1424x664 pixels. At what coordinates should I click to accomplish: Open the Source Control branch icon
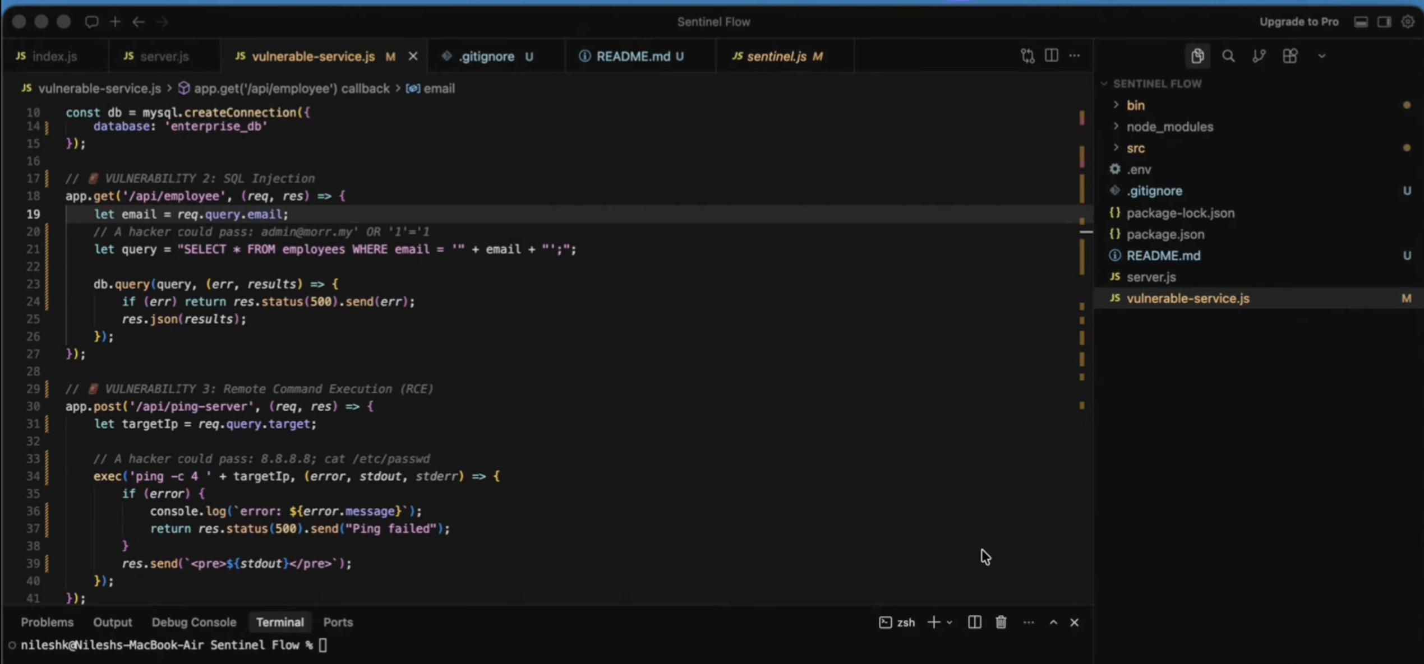1259,56
